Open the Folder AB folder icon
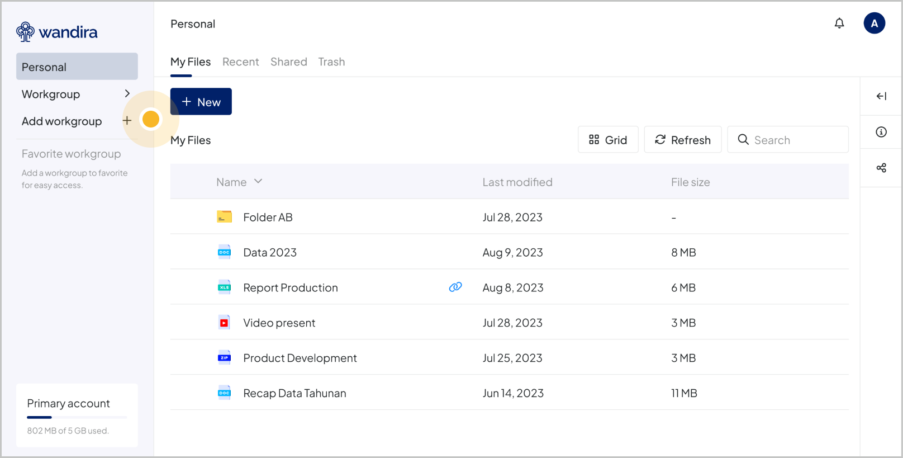Viewport: 903px width, 458px height. tap(224, 217)
